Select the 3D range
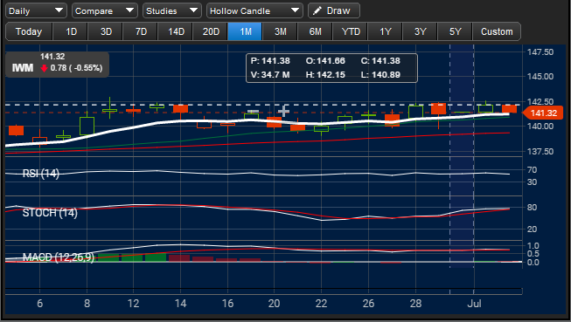This screenshot has height=322, width=571. click(x=106, y=31)
